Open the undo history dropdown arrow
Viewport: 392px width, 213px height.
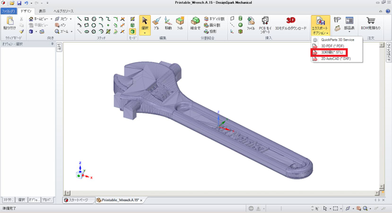point(31,3)
